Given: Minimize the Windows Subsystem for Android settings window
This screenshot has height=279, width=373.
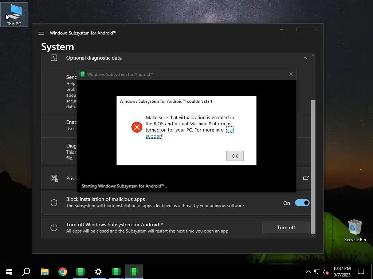Looking at the screenshot, I should click(x=282, y=29).
